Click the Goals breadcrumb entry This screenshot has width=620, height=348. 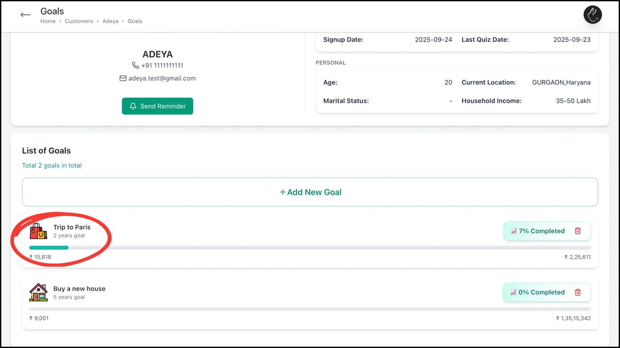135,21
